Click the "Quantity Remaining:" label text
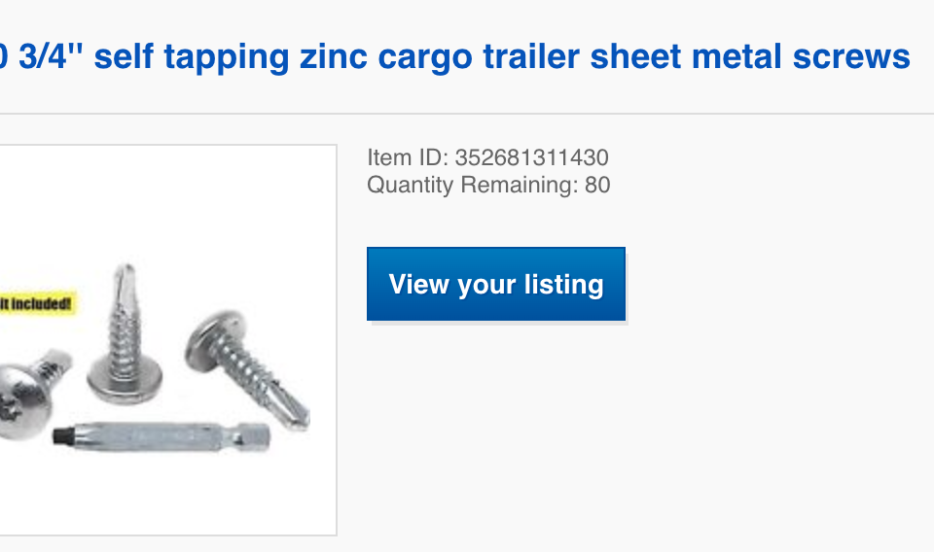934x552 pixels. pyautogui.click(x=472, y=185)
